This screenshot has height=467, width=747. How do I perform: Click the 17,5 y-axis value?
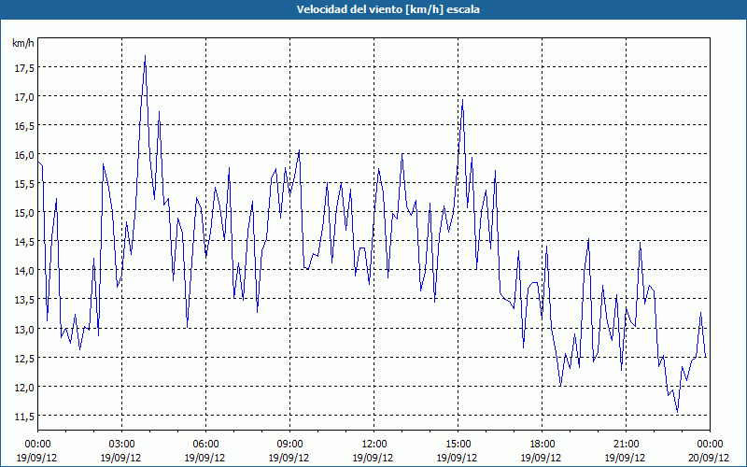25,68
